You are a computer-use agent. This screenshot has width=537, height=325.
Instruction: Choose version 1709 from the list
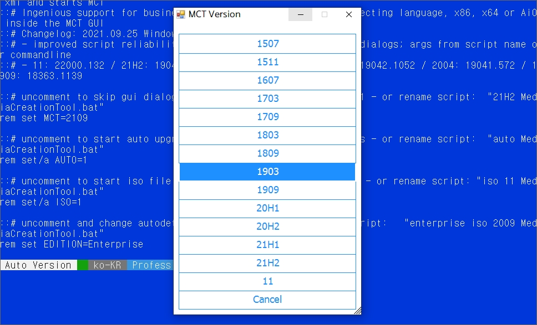coord(267,117)
